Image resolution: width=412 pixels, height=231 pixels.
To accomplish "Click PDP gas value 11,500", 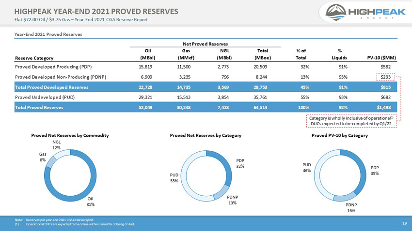I will (x=184, y=67).
